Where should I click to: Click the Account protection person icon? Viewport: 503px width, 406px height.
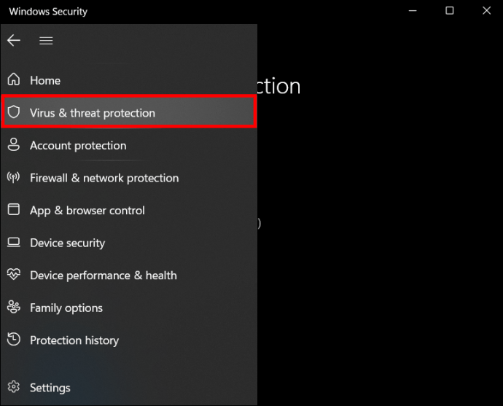pos(13,145)
